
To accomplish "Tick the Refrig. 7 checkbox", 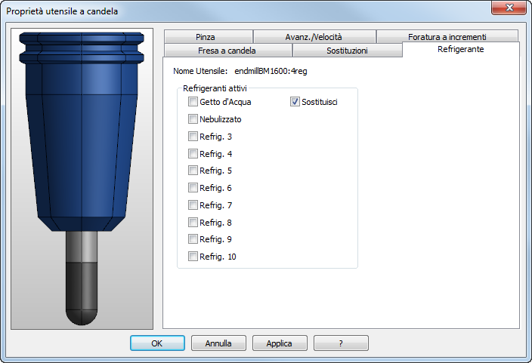I will pyautogui.click(x=193, y=205).
